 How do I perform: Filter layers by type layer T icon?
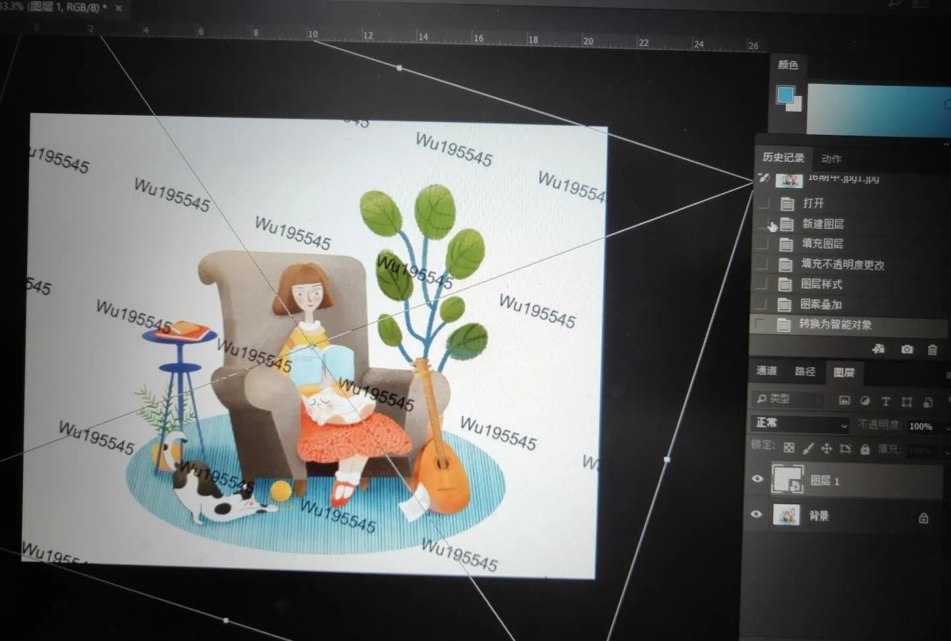886,401
